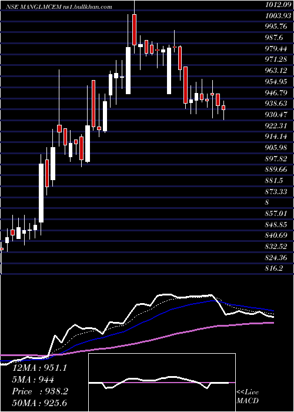294x412 pixels.
Task: Select the 840.69 axis value
Action: pos(277,235)
